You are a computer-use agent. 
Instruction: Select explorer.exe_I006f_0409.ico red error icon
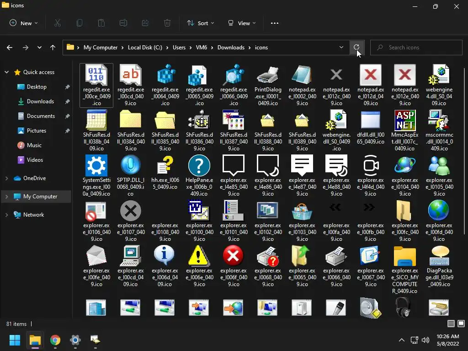click(x=234, y=266)
